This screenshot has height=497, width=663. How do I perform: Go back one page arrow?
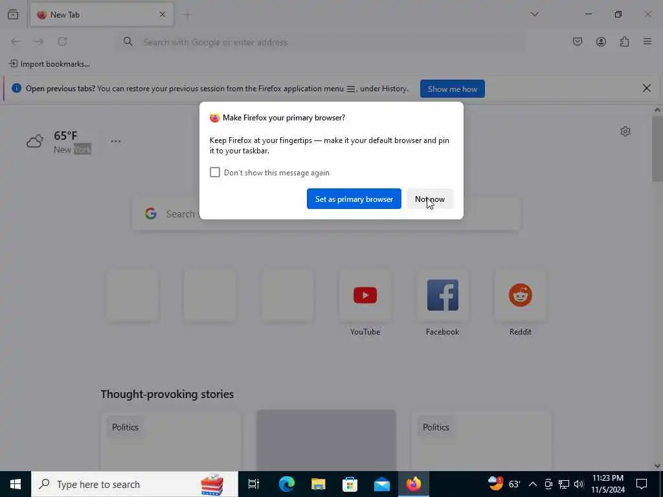[16, 41]
